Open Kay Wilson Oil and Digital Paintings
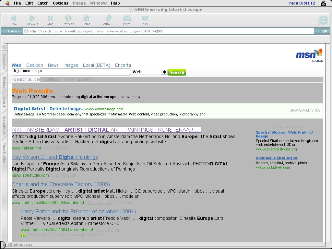332x249 pixels. tap(54, 157)
